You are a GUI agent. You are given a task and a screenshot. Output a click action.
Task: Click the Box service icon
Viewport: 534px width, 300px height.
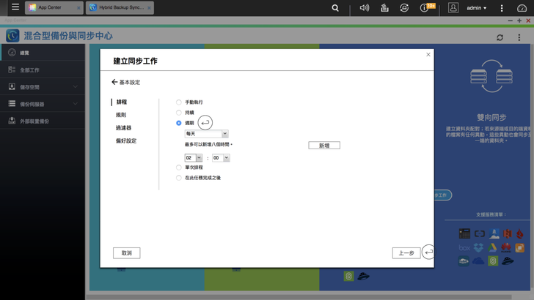pyautogui.click(x=464, y=248)
